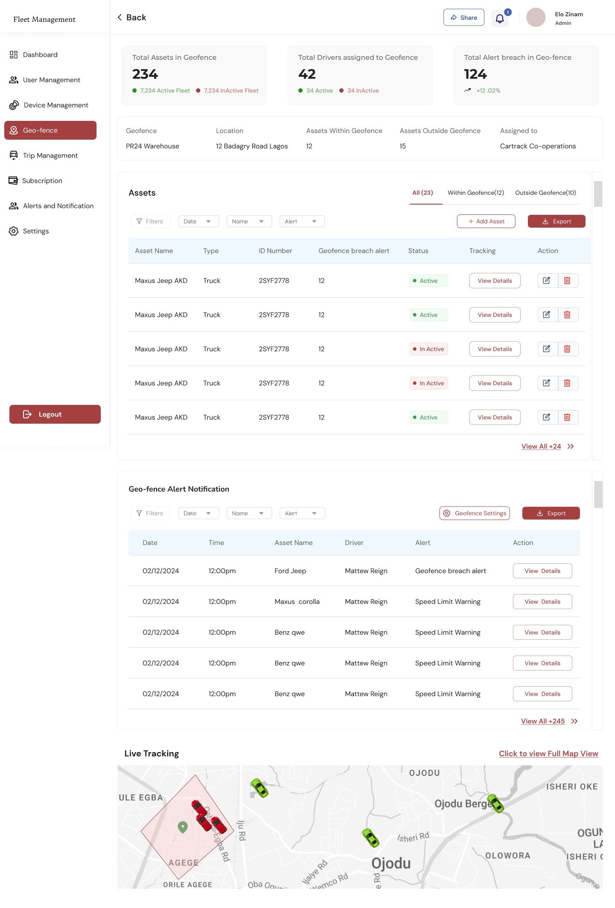The height and width of the screenshot is (908, 615).
Task: Open the Alert dropdown in Assets
Action: 302,221
